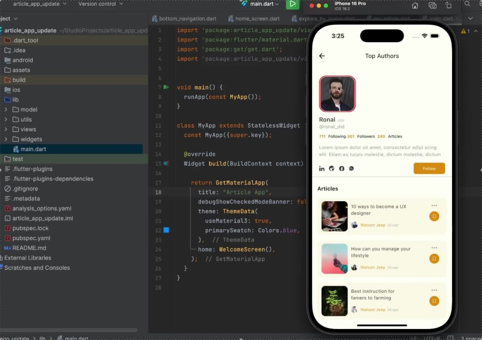Tap the WhatsApp icon on profile

[x=351, y=169]
